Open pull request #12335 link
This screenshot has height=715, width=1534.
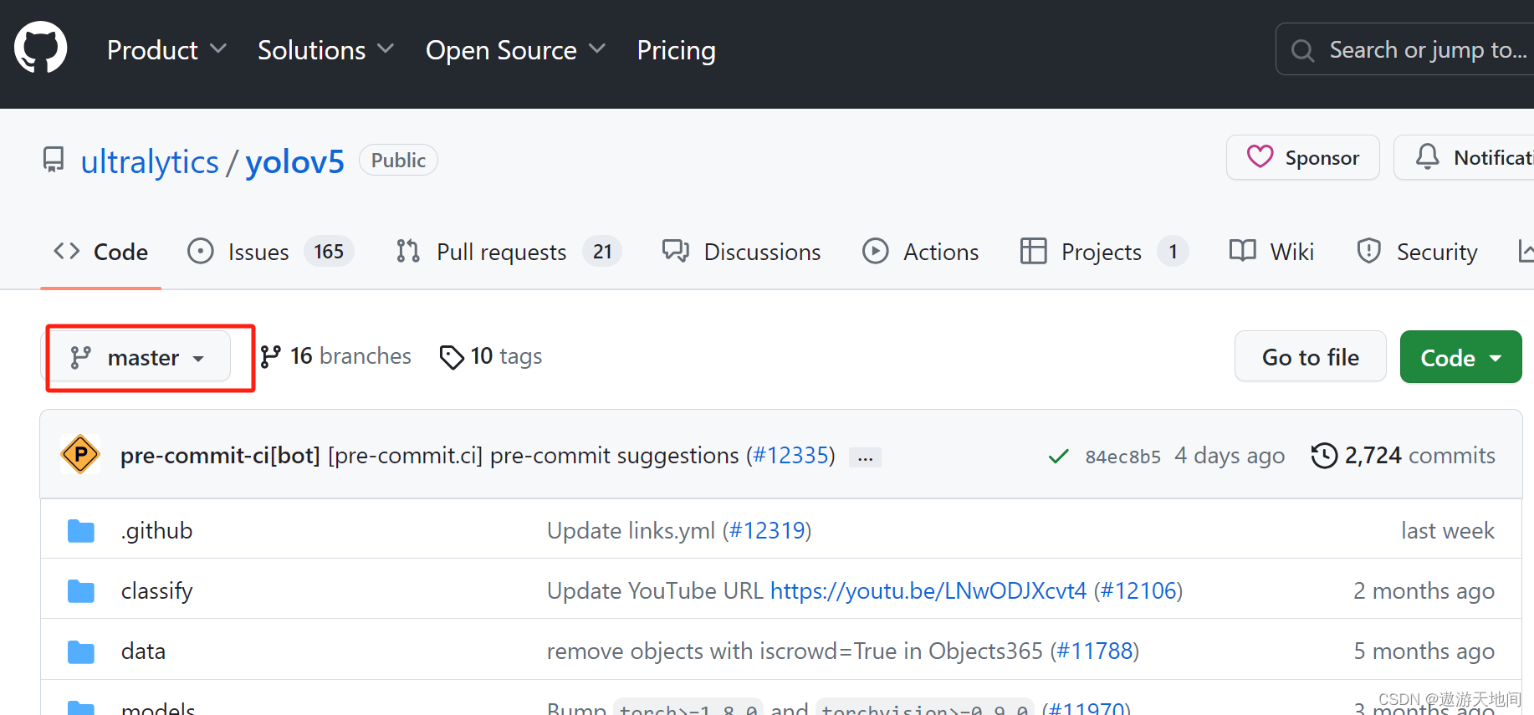point(790,455)
